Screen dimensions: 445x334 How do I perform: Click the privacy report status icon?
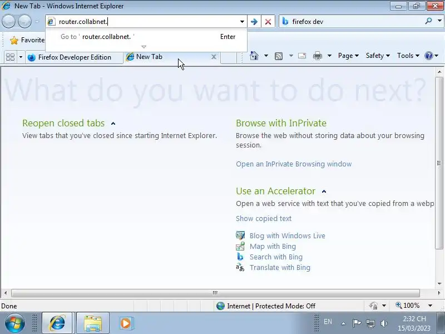point(373,306)
